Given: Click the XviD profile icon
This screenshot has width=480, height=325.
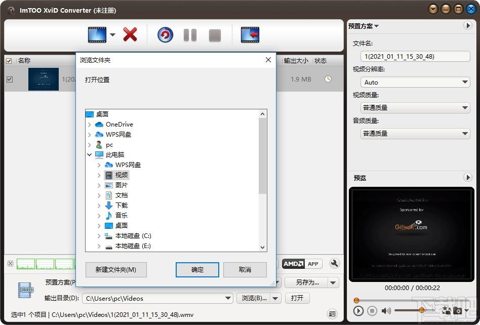Looking at the screenshot, I should tap(26, 290).
